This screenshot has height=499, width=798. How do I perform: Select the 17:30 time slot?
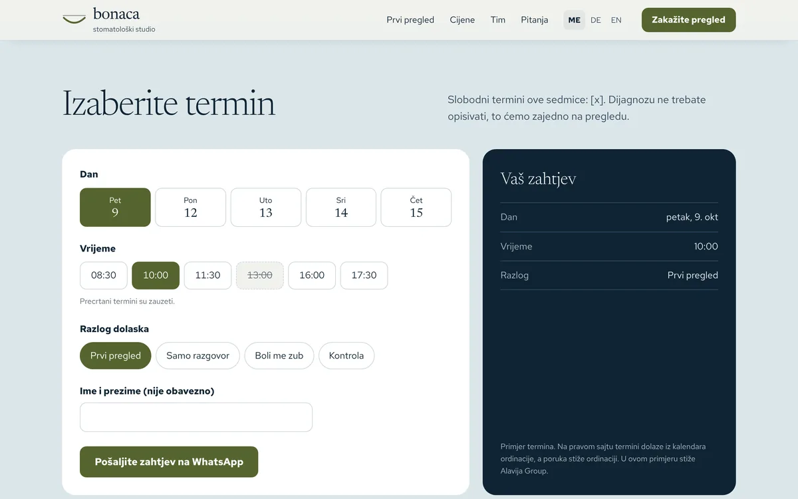pyautogui.click(x=364, y=275)
